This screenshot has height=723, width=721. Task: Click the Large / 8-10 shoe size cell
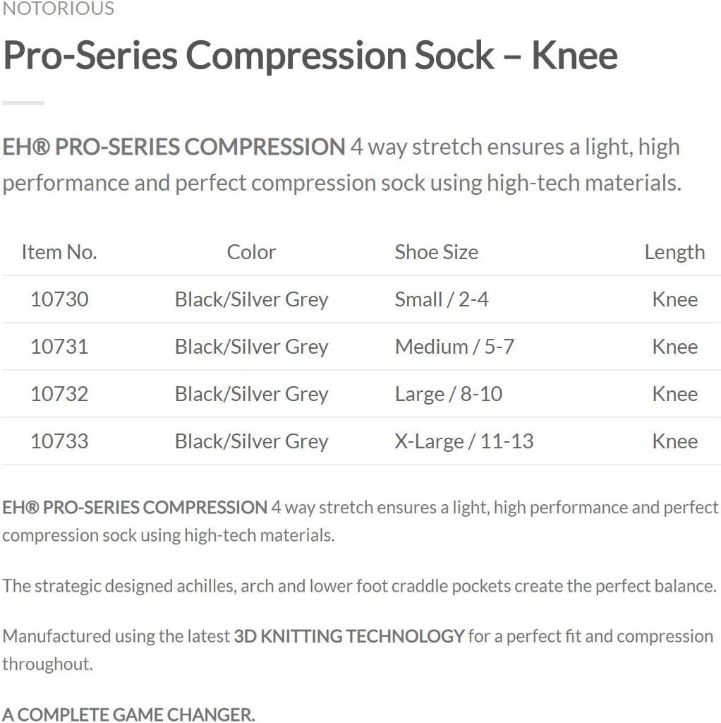point(449,394)
